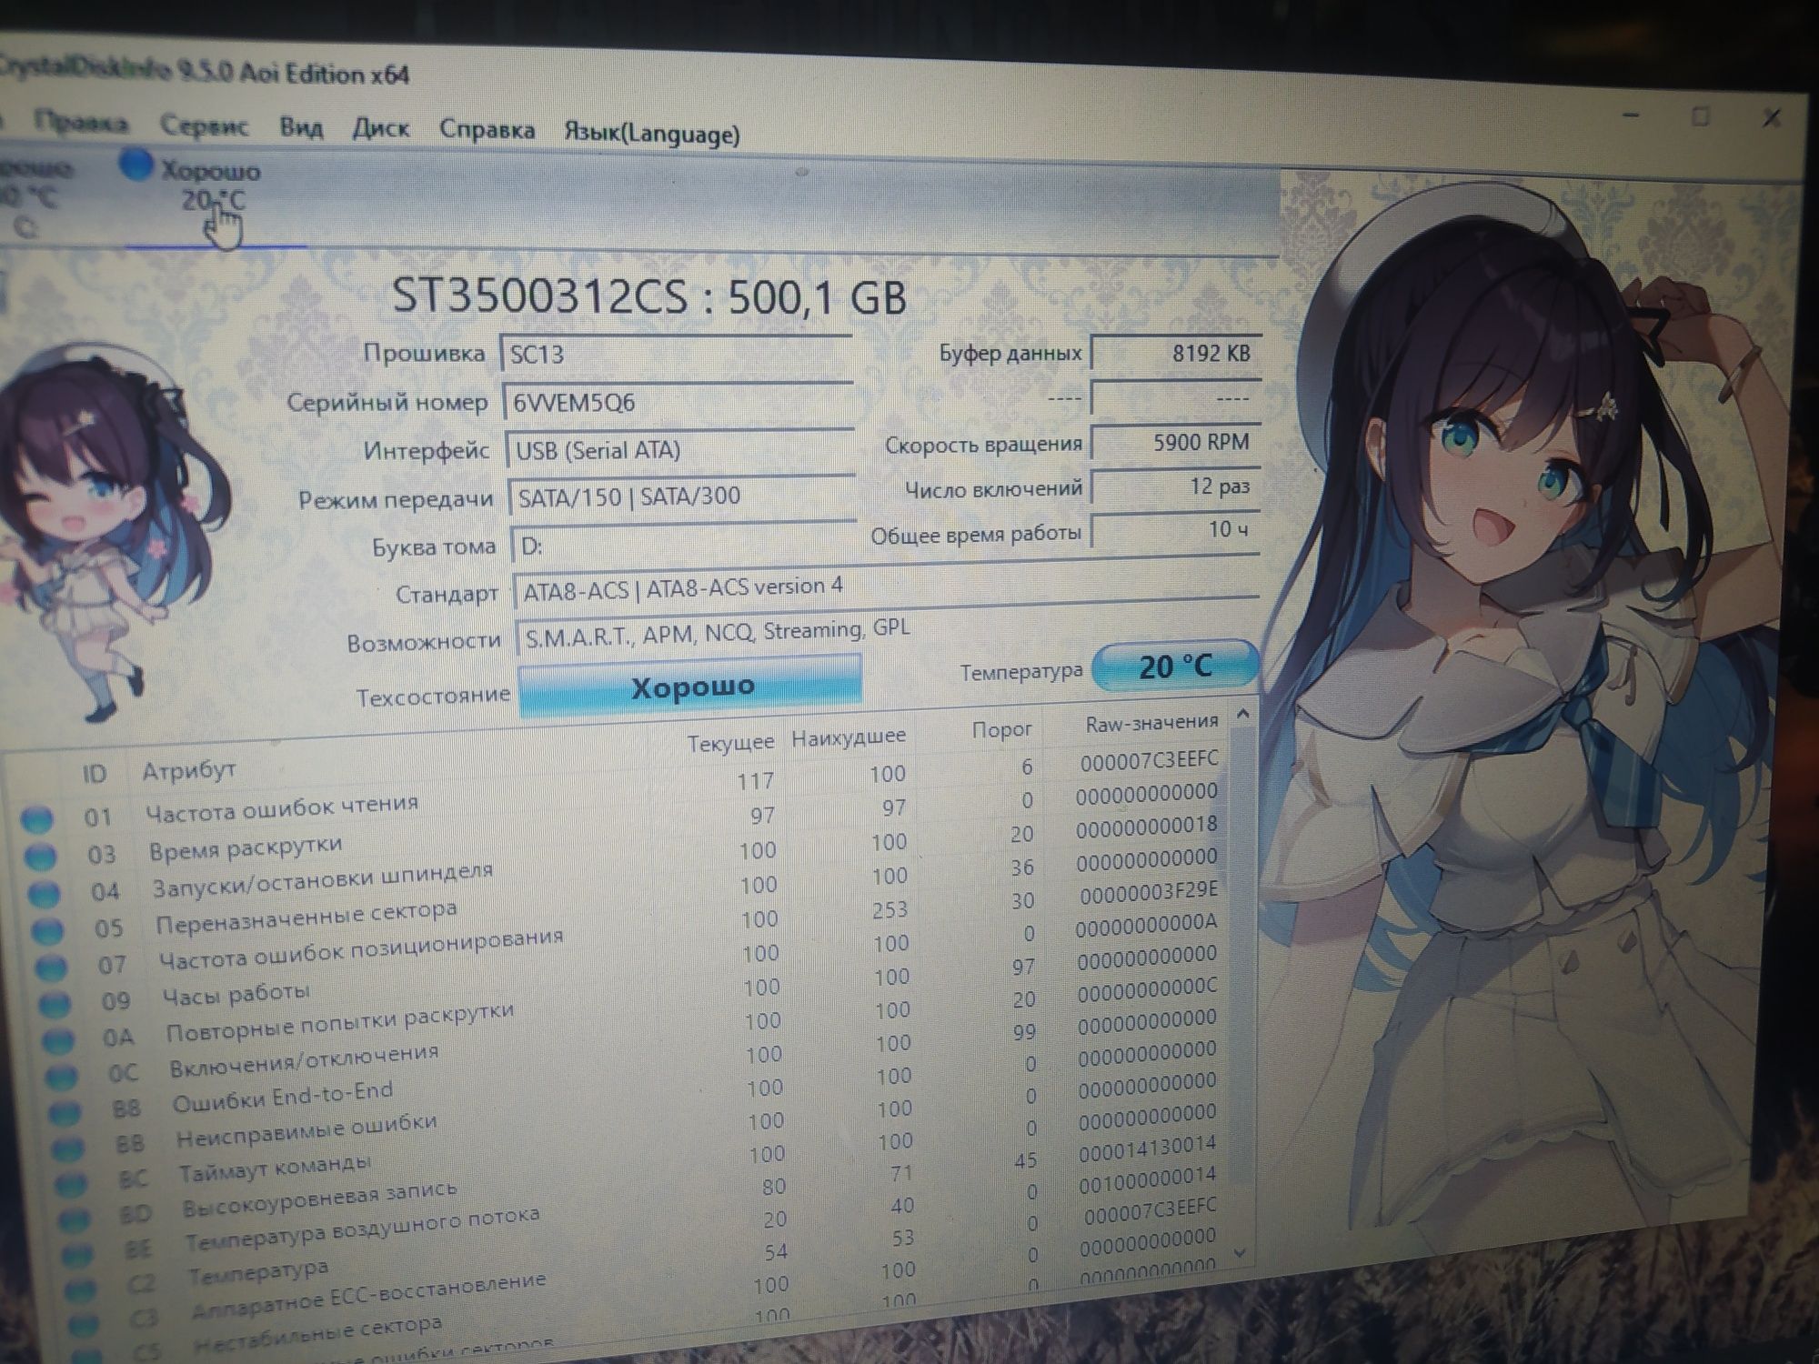Click status icon of row 01 Частота ошибок чтения
Screen dimensions: 1819x1364
pyautogui.click(x=36, y=819)
